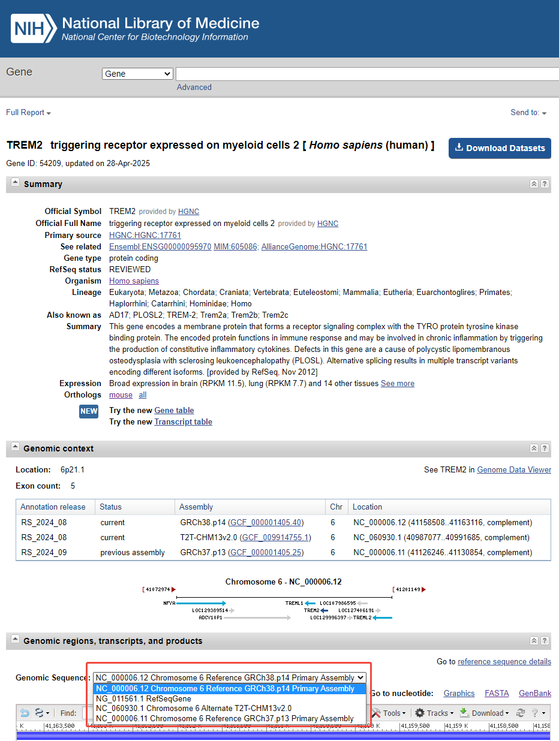Image resolution: width=559 pixels, height=741 pixels.
Task: Select NG_011561.1 RefSeqGene option
Action: [x=143, y=698]
